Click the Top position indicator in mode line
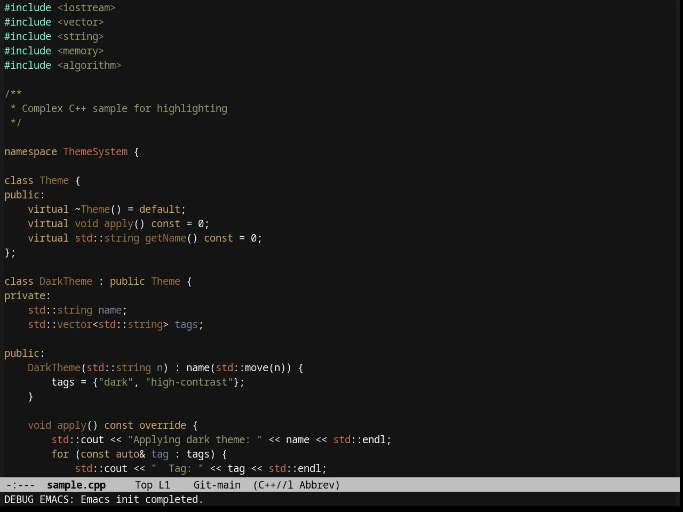 coord(144,485)
